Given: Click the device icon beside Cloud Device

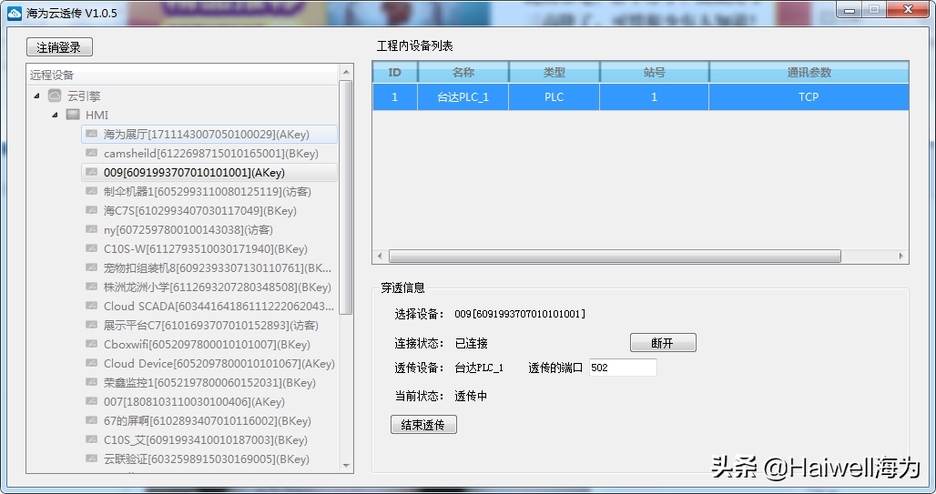Looking at the screenshot, I should pyautogui.click(x=91, y=363).
